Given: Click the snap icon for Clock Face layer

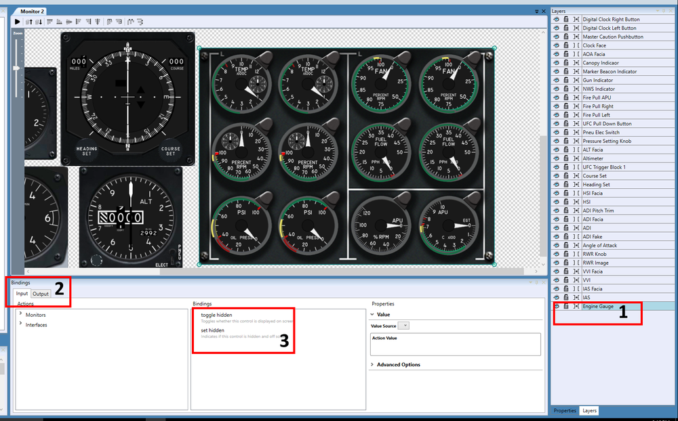Looking at the screenshot, I should click(576, 45).
